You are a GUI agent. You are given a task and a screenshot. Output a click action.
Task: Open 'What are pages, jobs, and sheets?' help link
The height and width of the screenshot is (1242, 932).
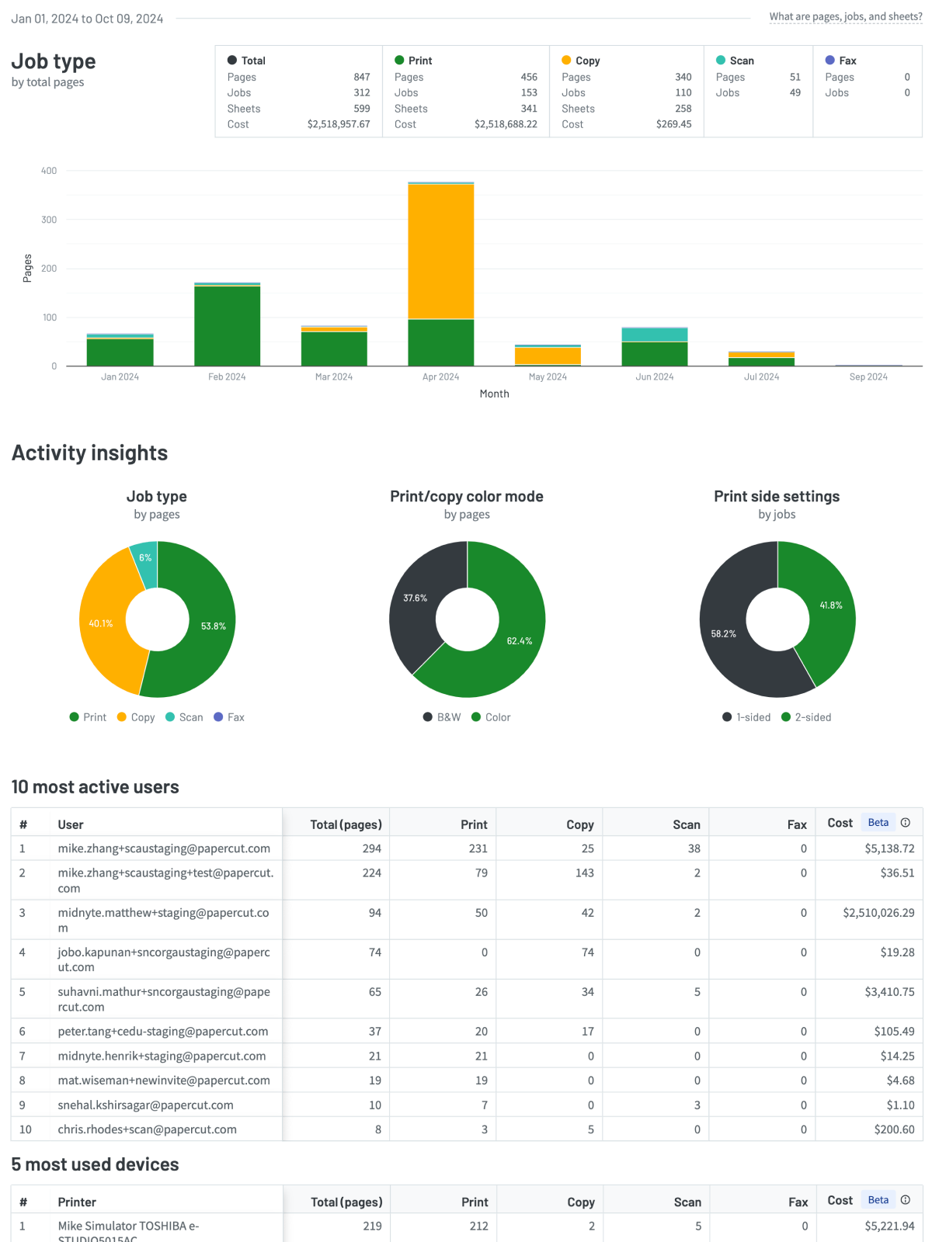coord(845,16)
